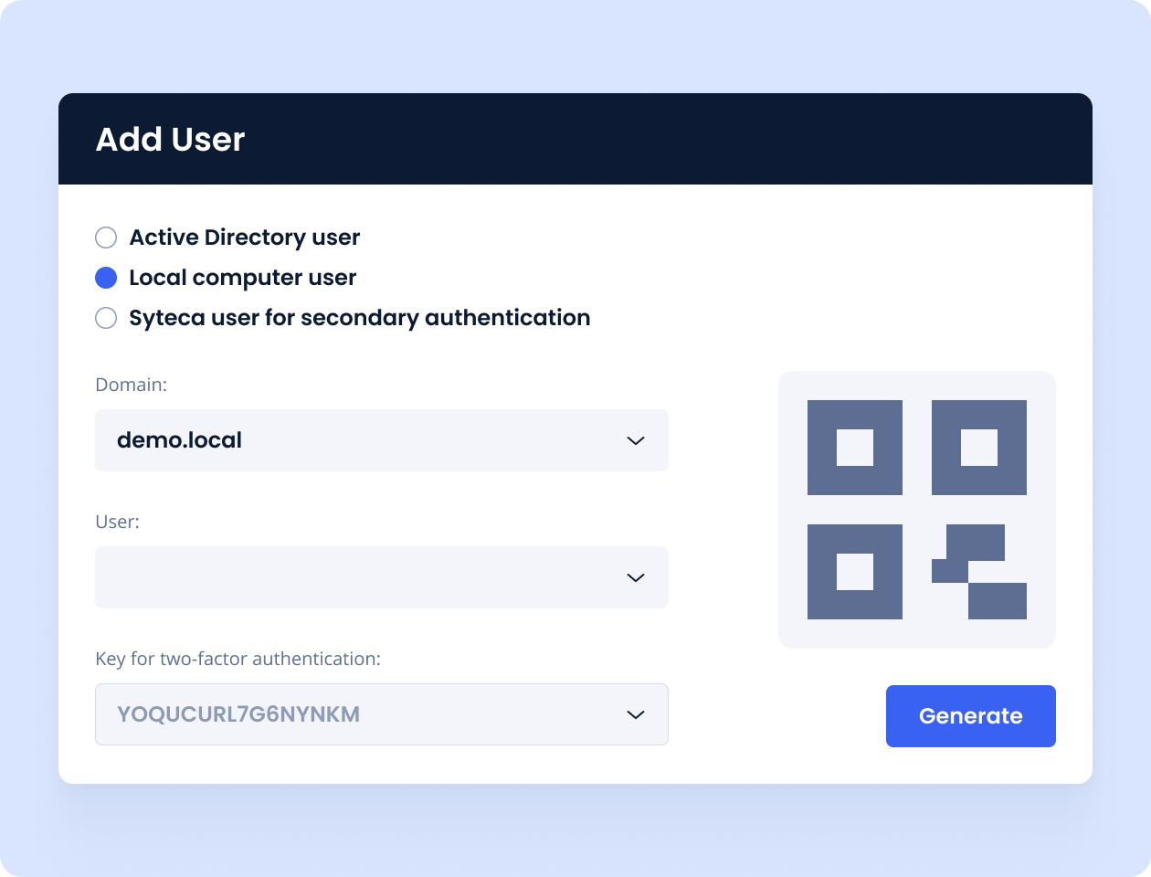This screenshot has width=1151, height=877.
Task: Click the YOQUCURL7G6NYNKM key text
Action: pos(238,714)
